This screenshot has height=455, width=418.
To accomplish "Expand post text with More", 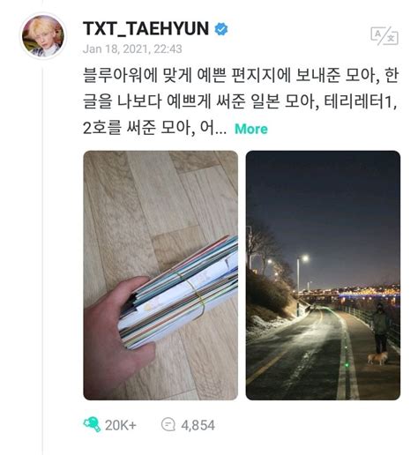I will (251, 129).
